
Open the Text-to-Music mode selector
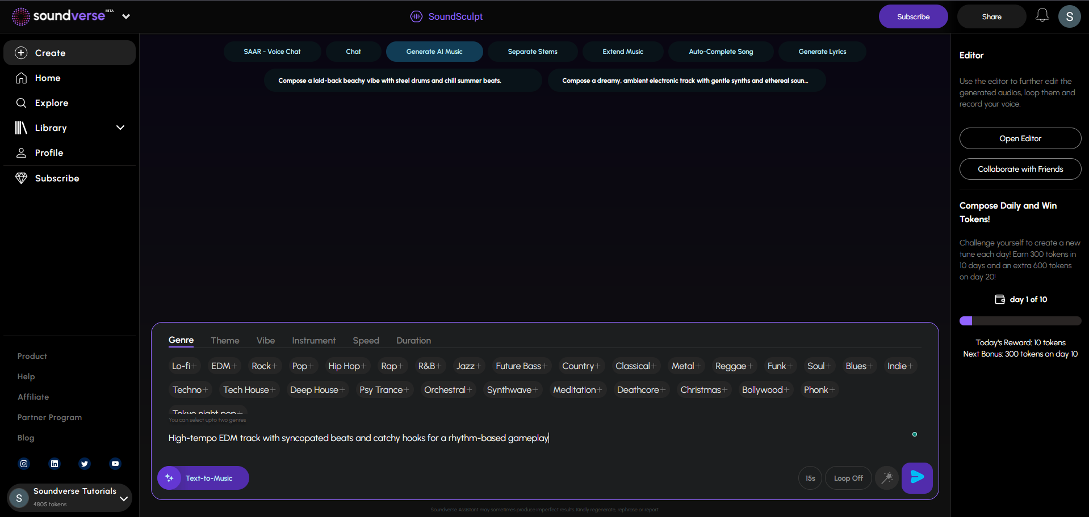(203, 478)
